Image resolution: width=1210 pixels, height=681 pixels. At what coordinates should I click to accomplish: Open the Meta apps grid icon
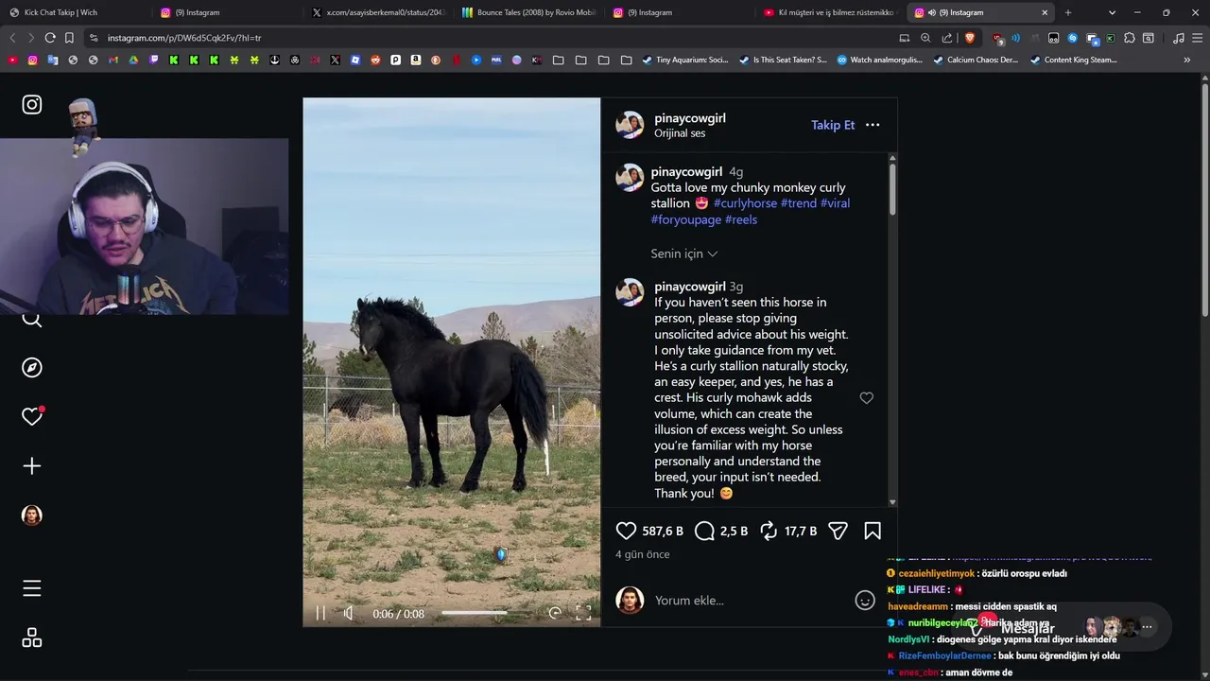click(x=32, y=637)
